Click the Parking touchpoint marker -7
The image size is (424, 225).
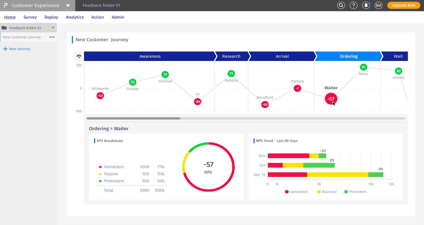297,88
